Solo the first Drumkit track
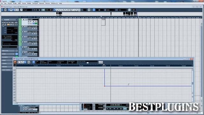Image resolution: width=204 pixels, height=115 pixels. (x=26, y=19)
